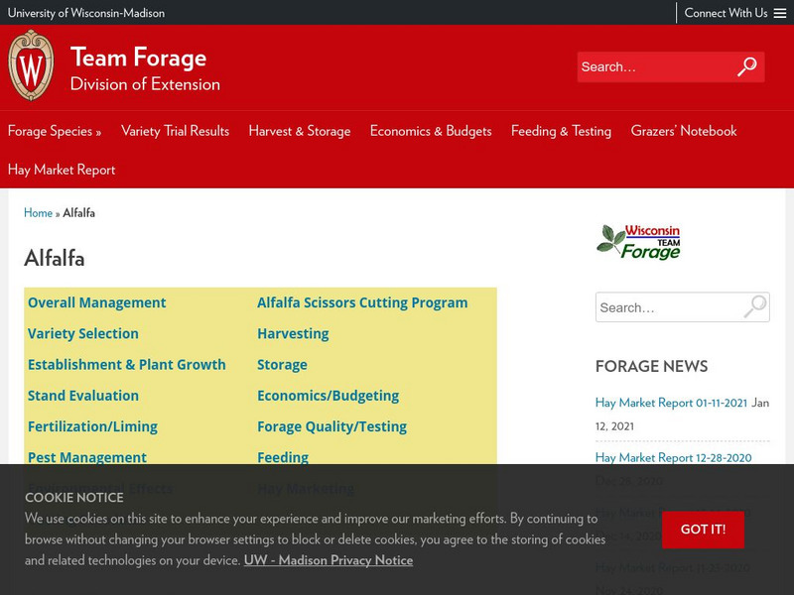Open the Grazers' Notebook section
794x595 pixels.
coord(685,130)
